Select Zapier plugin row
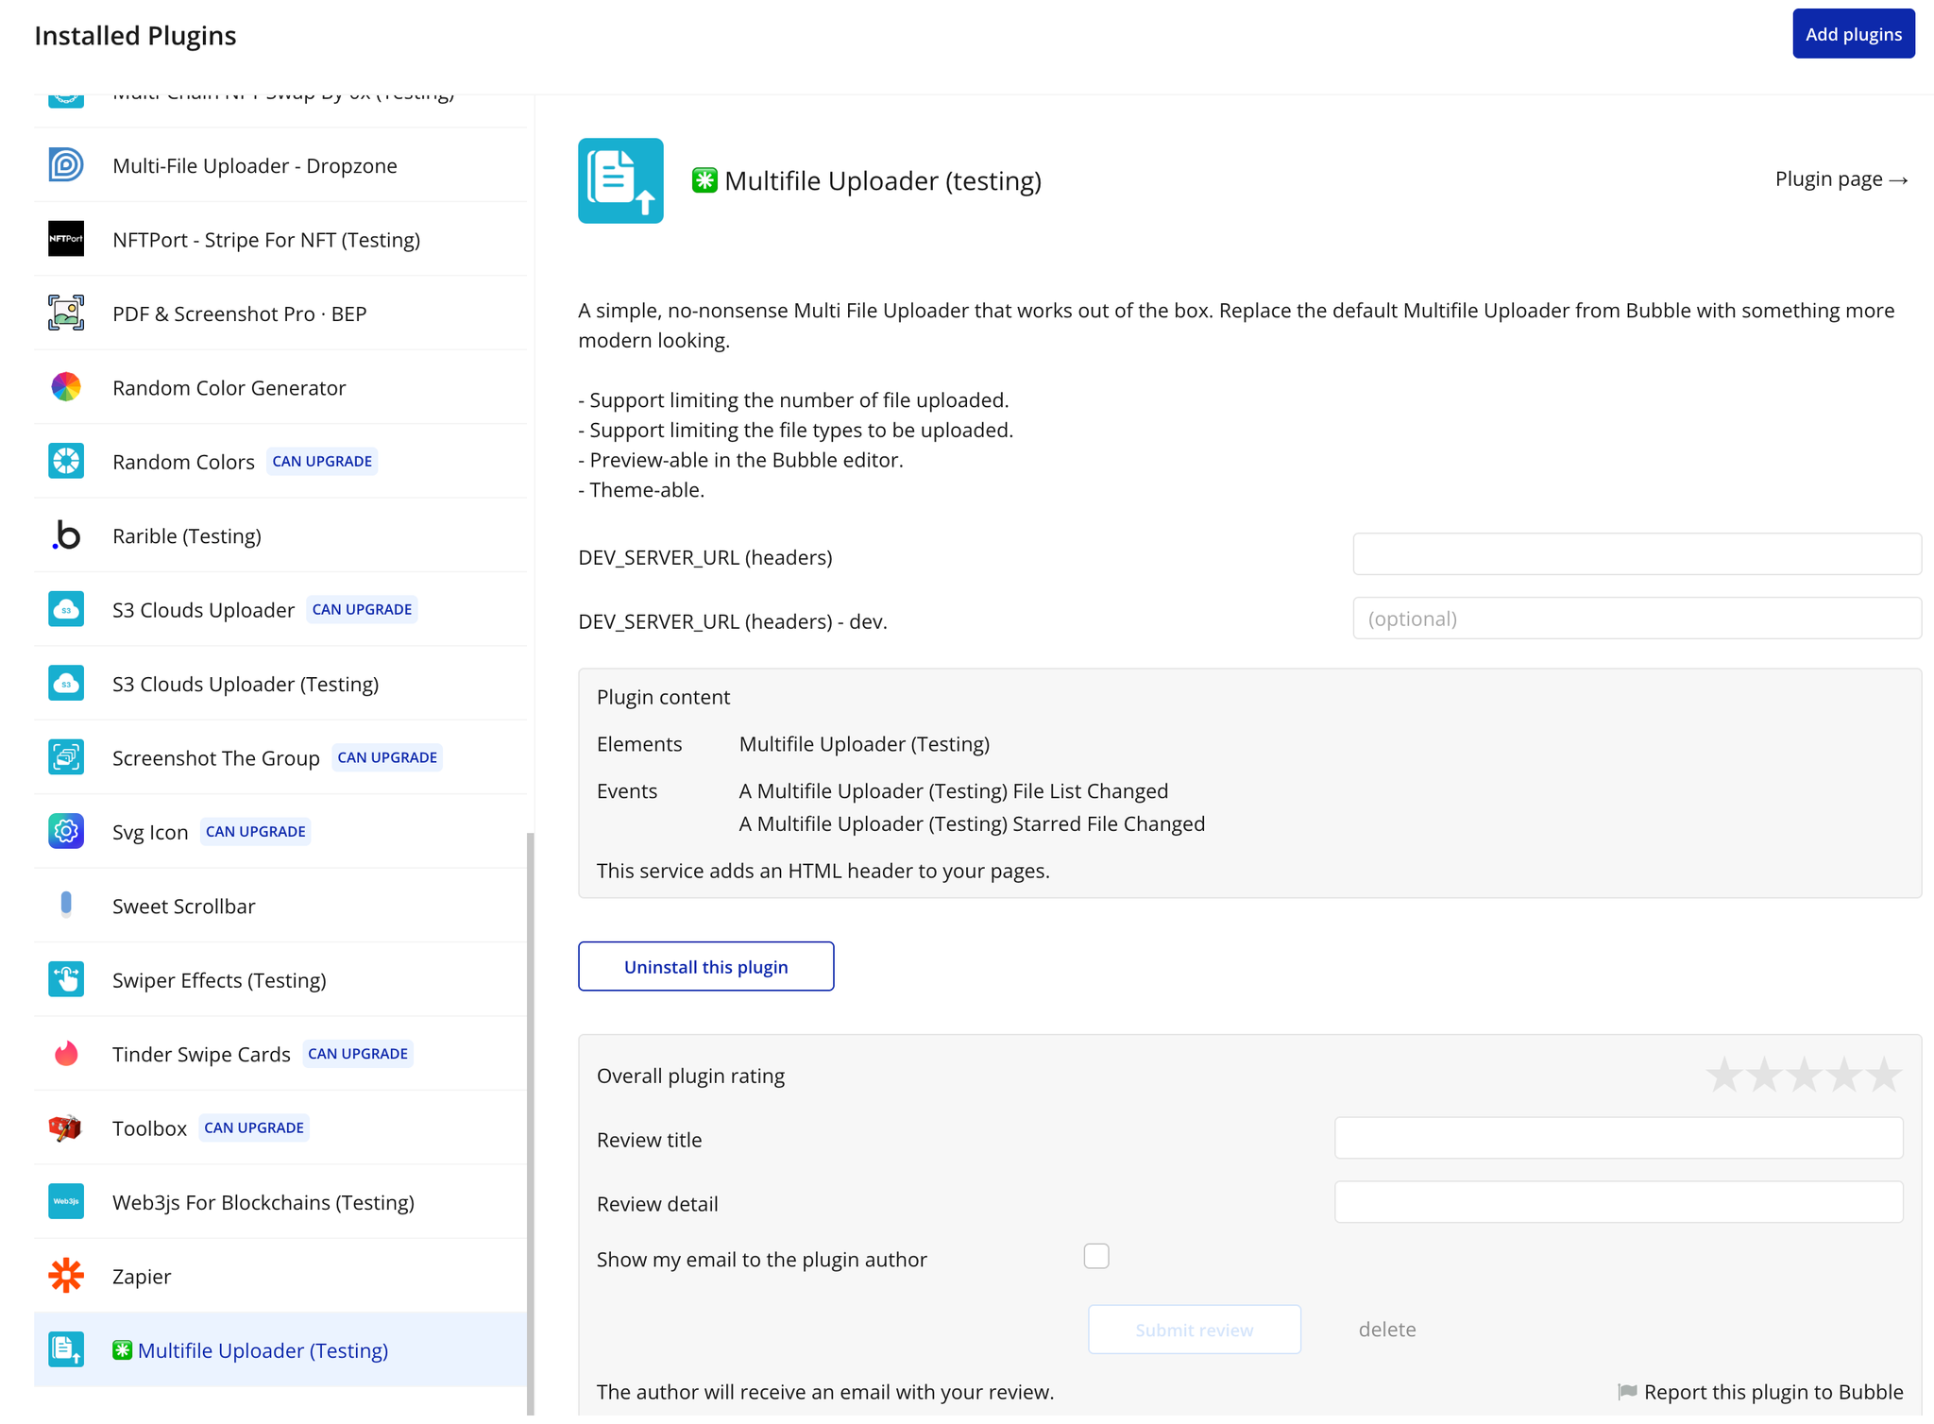This screenshot has width=1934, height=1424. point(280,1276)
